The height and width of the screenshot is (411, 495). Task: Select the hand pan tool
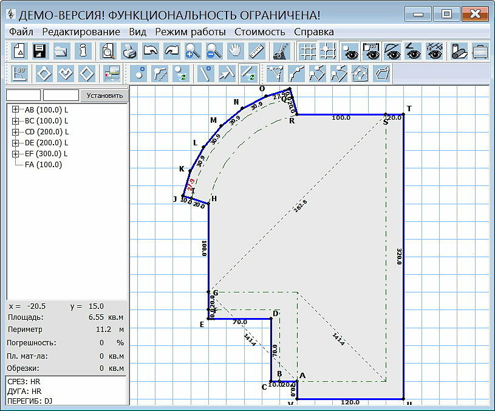[x=235, y=51]
